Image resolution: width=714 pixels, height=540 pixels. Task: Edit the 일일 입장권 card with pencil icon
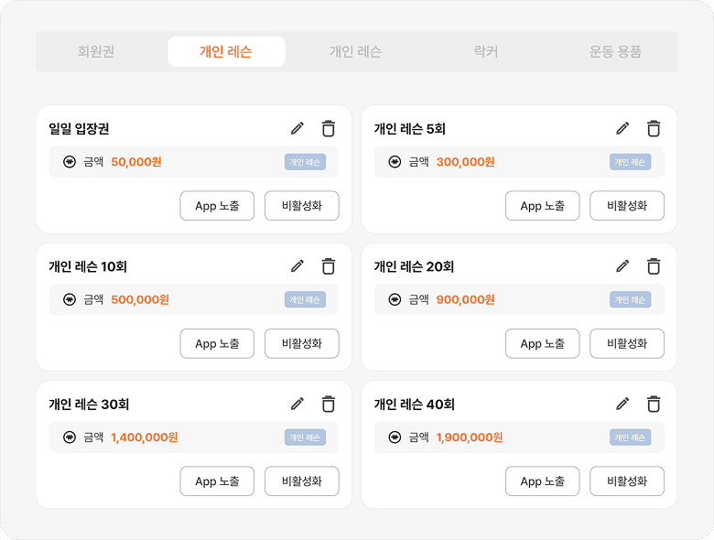coord(297,128)
